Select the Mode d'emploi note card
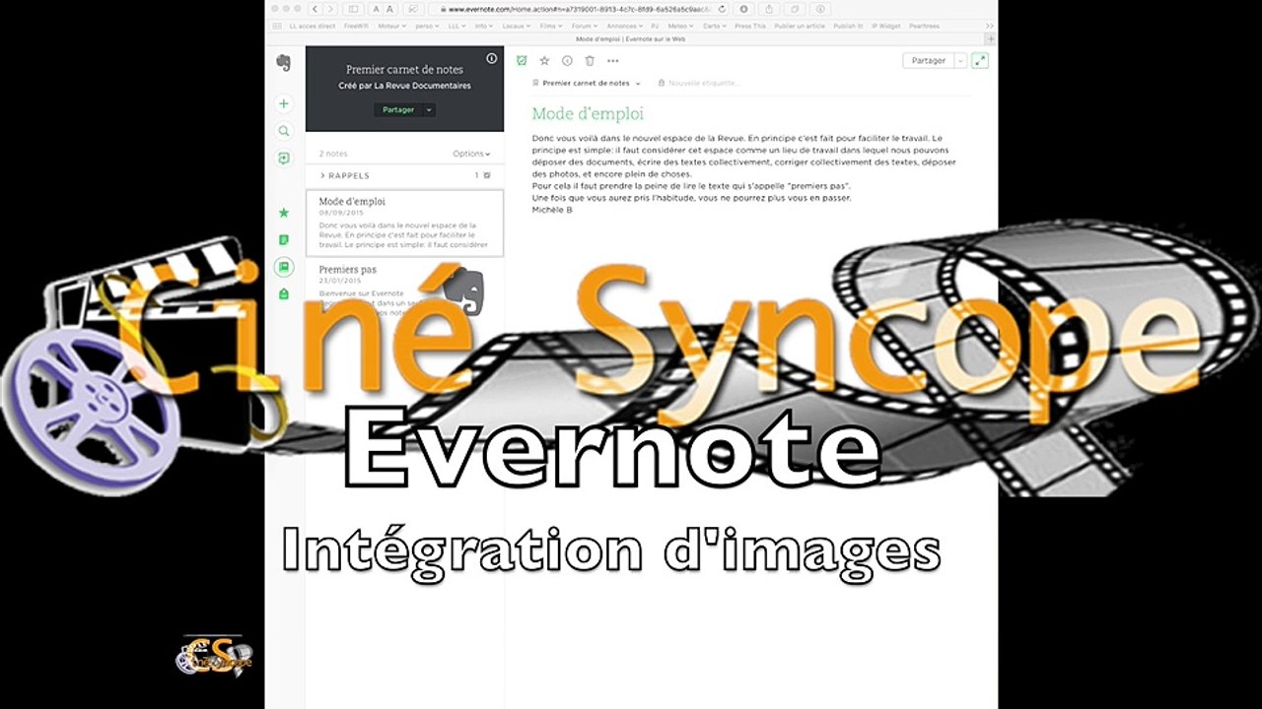The width and height of the screenshot is (1262, 709). 404,224
